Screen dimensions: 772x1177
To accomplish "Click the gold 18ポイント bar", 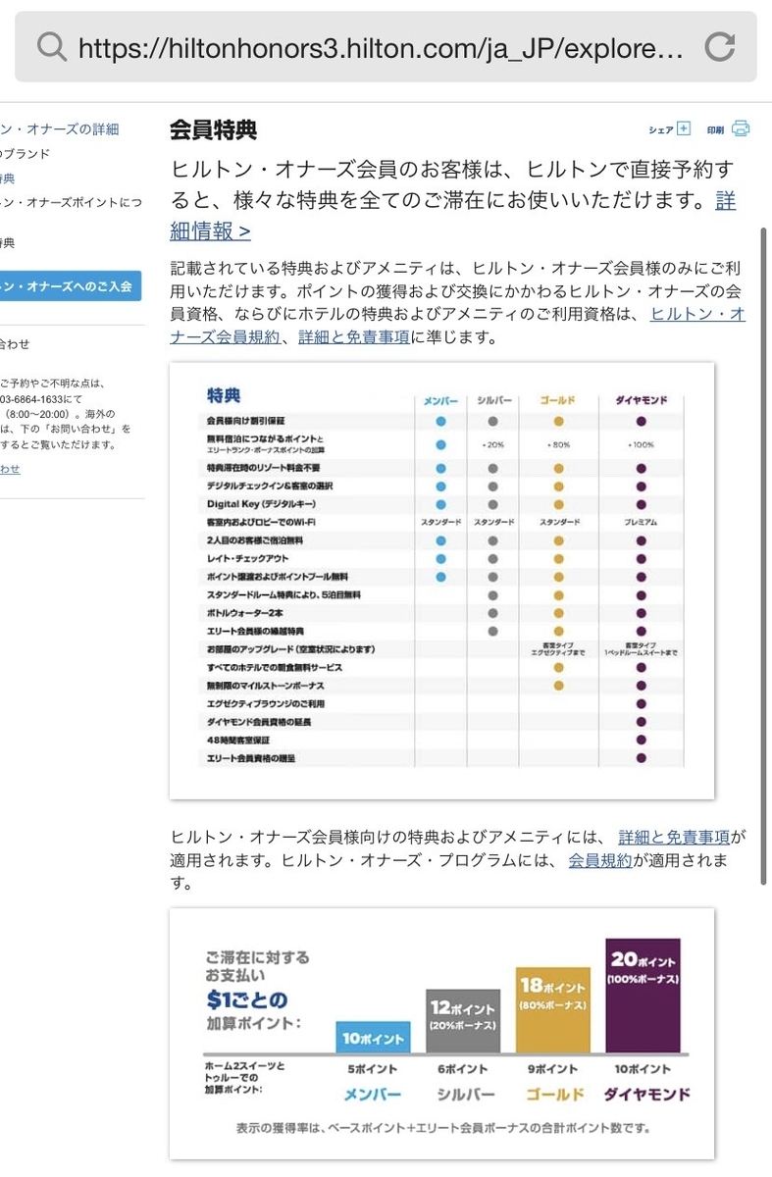I will (553, 1010).
